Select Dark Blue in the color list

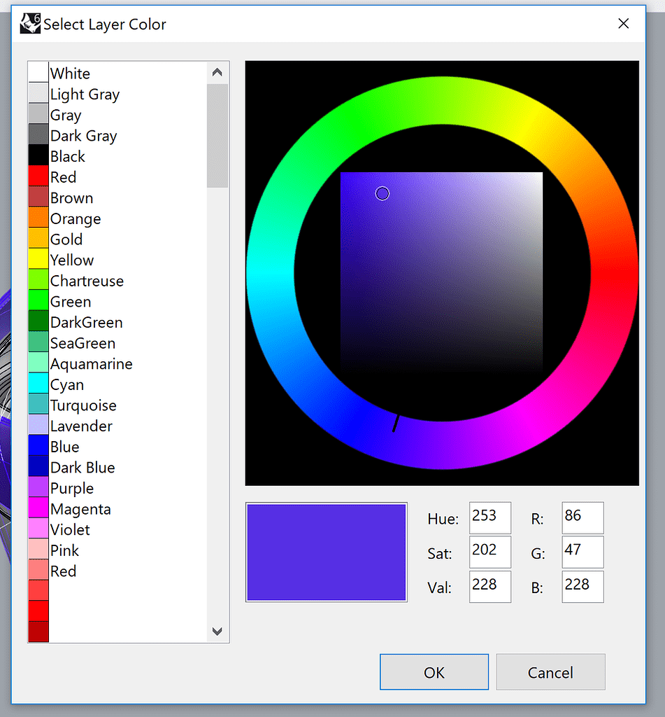tap(82, 467)
